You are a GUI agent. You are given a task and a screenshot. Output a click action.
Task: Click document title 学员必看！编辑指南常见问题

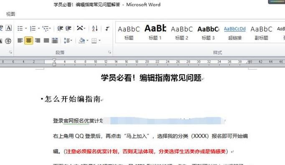coord(151,78)
